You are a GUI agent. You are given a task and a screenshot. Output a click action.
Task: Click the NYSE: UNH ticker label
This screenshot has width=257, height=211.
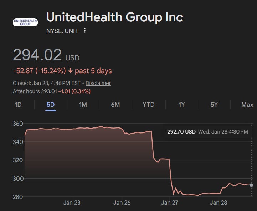(x=62, y=31)
